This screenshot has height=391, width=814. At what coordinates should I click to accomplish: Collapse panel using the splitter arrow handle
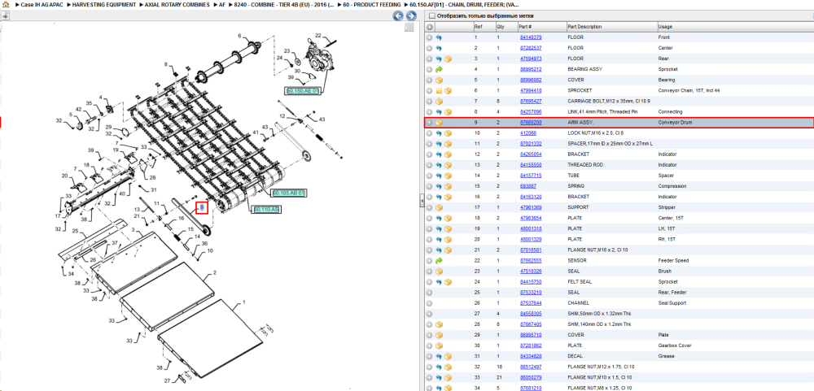pyautogui.click(x=422, y=200)
